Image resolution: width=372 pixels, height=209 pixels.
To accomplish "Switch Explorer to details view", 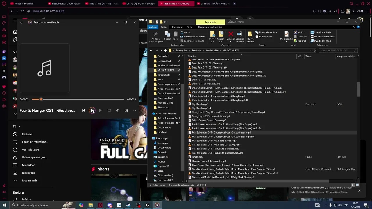I will (x=353, y=185).
